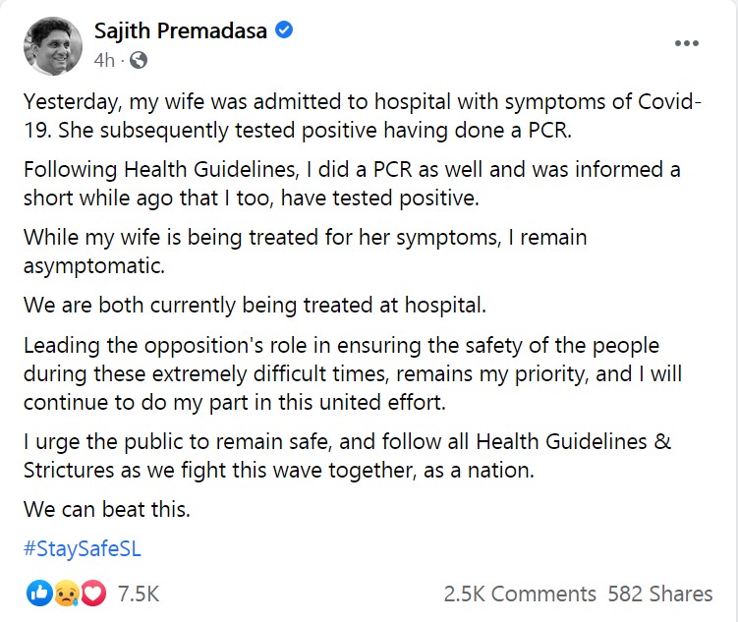This screenshot has height=622, width=738.
Task: Click the 'We can beat this.' line
Action: click(107, 510)
